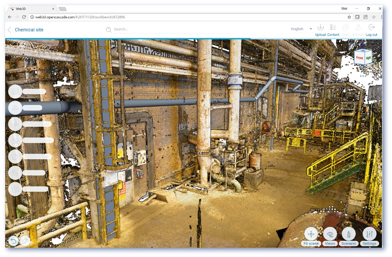Click the browser back arrow
Viewport: 392px width, 257px height.
pyautogui.click(x=10, y=17)
